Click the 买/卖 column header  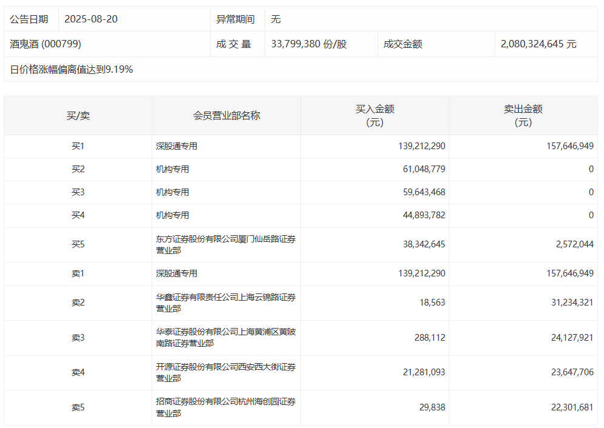78,115
